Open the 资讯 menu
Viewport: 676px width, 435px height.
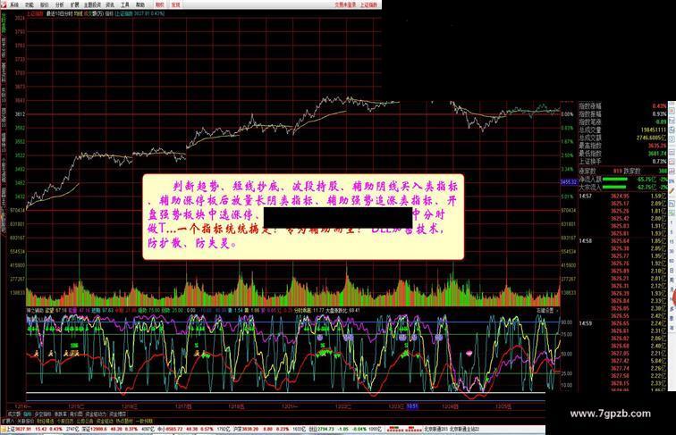coord(110,4)
